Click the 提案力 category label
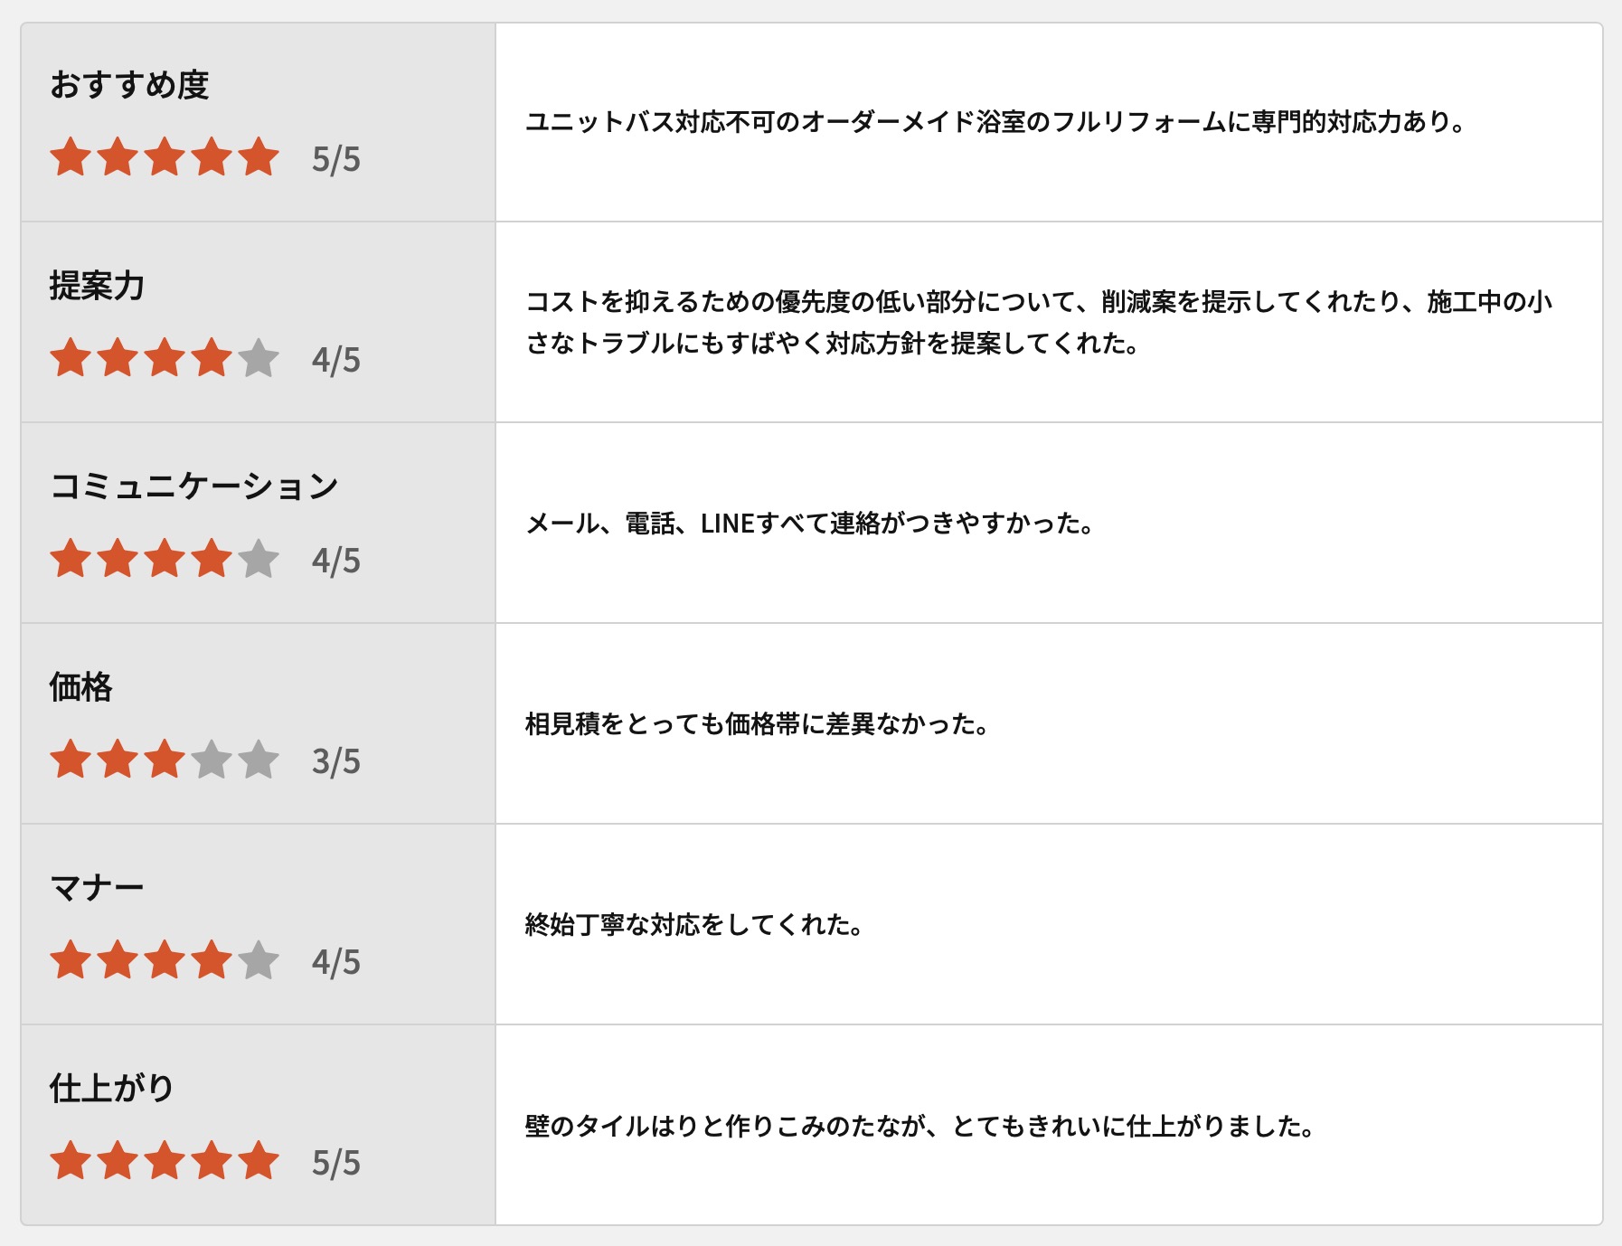 tap(97, 286)
